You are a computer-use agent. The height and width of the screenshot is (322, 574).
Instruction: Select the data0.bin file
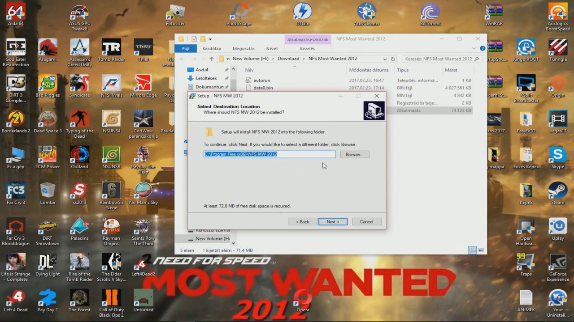263,88
